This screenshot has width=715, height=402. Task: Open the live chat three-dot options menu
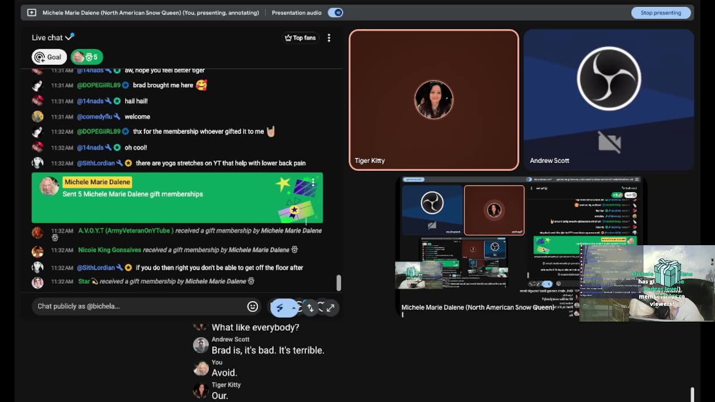(x=329, y=38)
